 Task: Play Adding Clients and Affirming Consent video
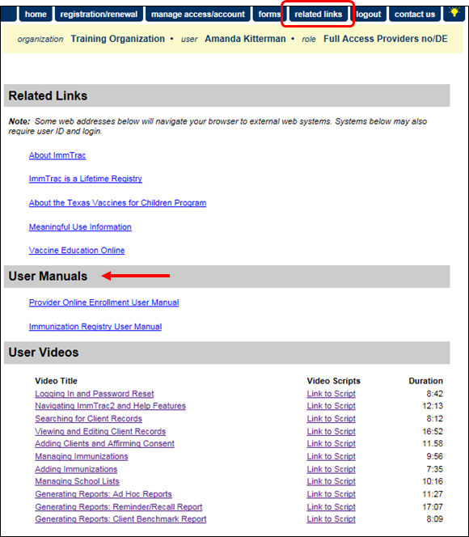[x=104, y=443]
